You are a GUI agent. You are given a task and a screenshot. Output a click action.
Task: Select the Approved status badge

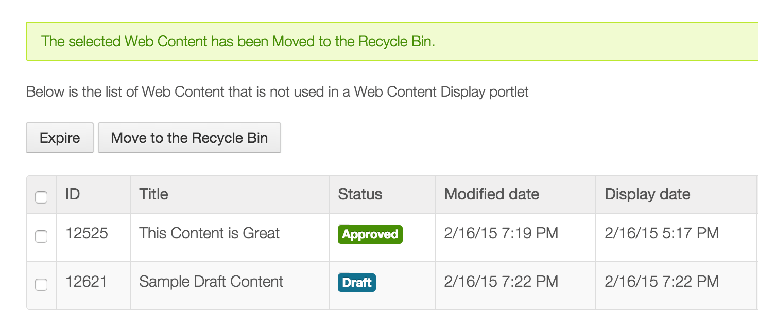pyautogui.click(x=370, y=234)
